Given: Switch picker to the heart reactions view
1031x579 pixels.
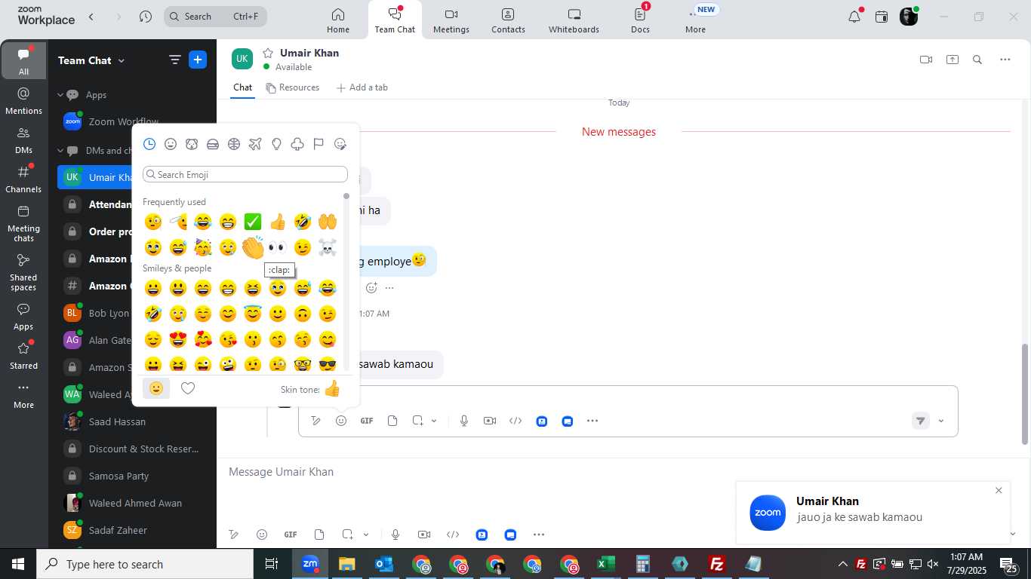Looking at the screenshot, I should (188, 388).
